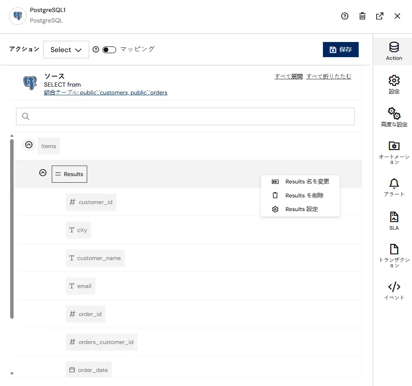
Task: Select the customer_id field
Action: 91,202
